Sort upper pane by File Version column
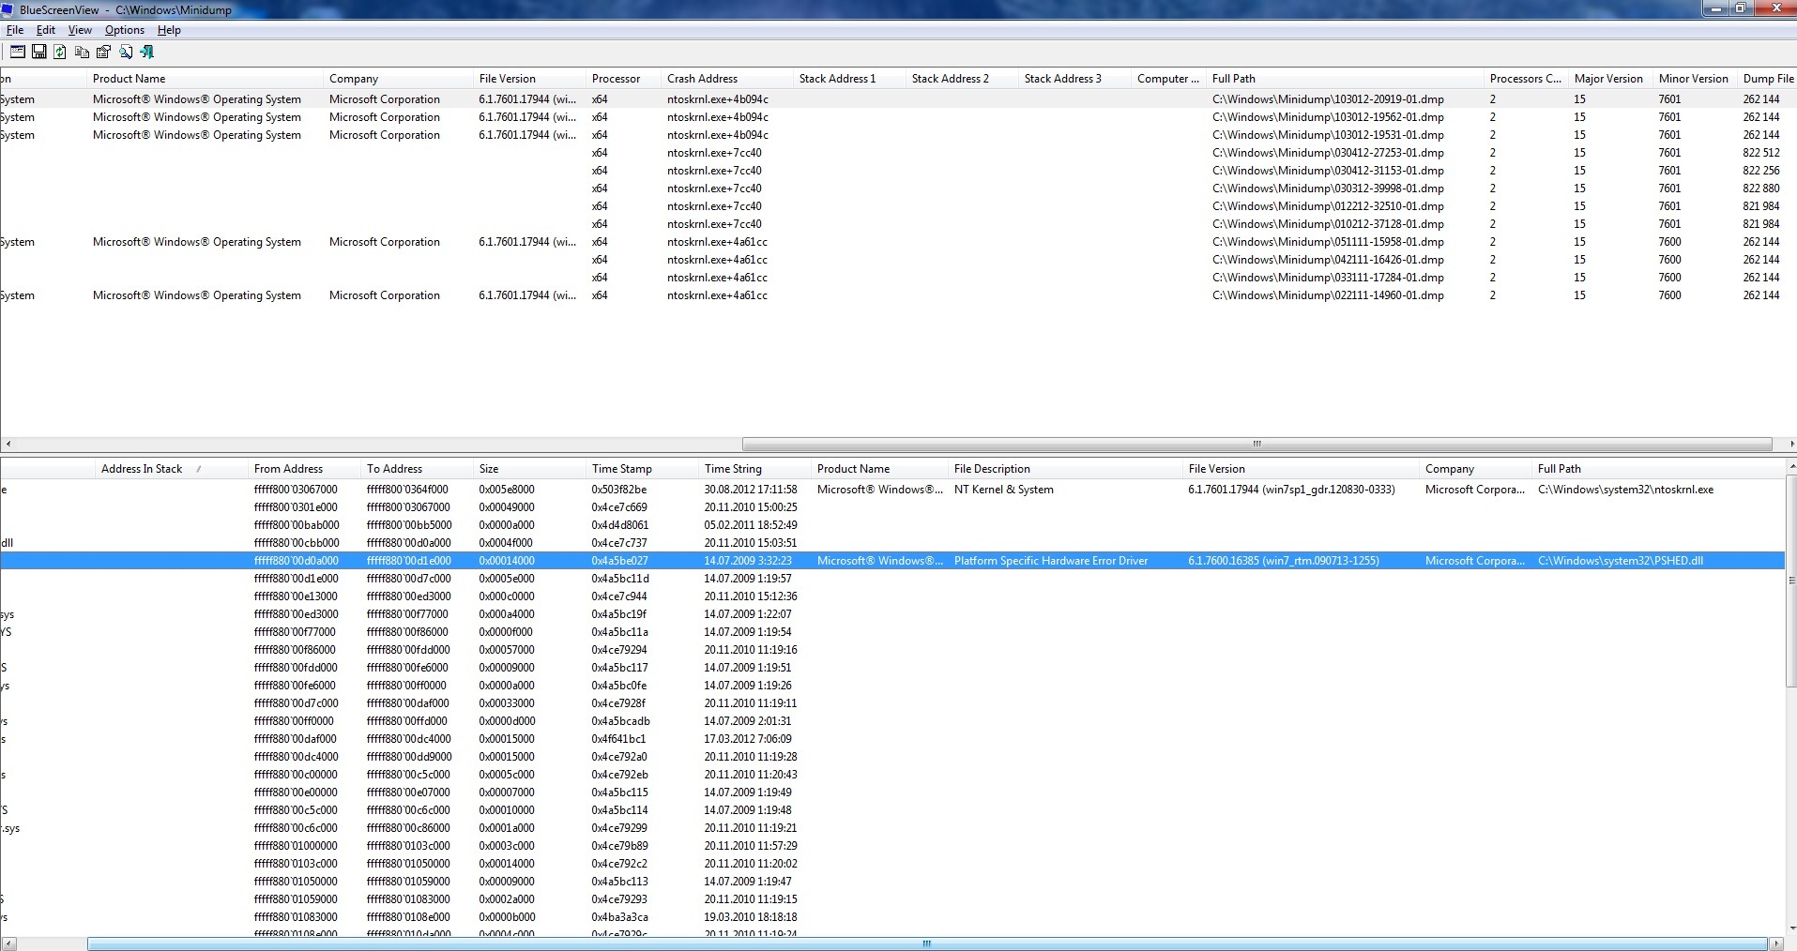 [529, 79]
